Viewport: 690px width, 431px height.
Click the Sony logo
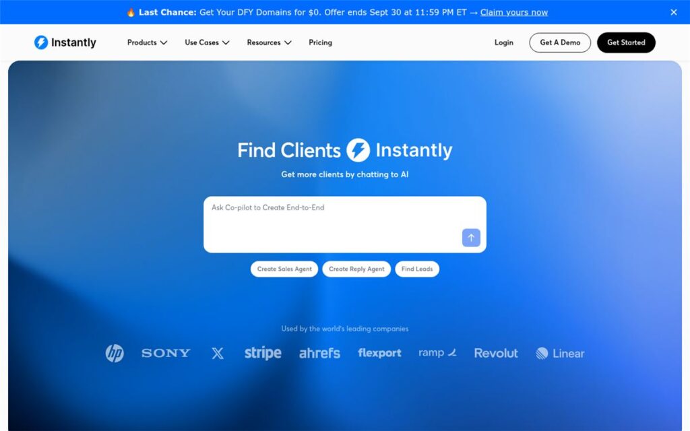tap(166, 353)
